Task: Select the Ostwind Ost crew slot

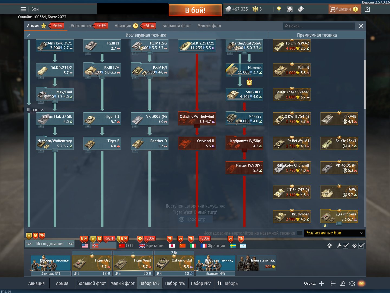Action: click(174, 263)
